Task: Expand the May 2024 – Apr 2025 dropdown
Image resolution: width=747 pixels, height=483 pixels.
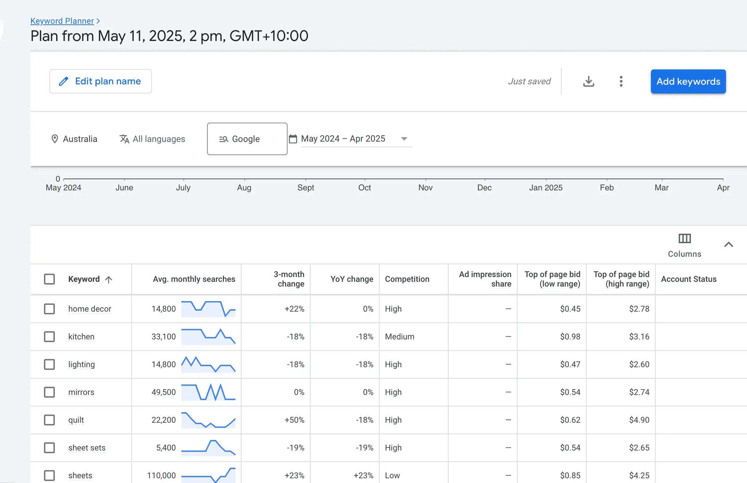Action: pyautogui.click(x=404, y=139)
